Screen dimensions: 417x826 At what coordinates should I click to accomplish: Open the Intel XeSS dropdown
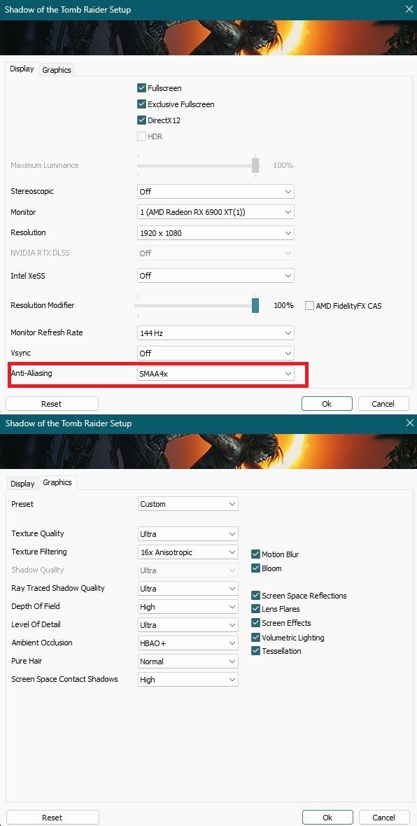[215, 276]
